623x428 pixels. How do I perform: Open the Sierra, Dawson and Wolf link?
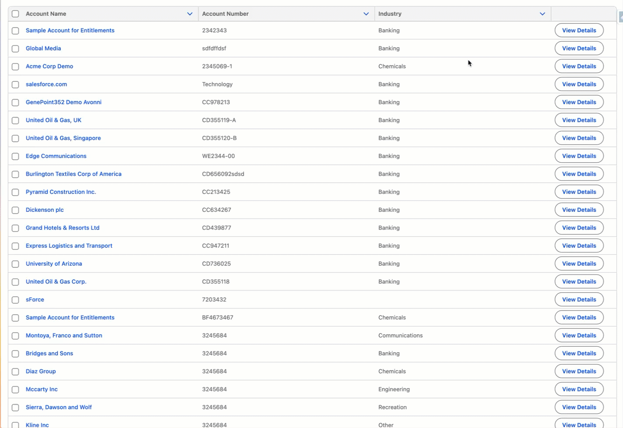pos(59,407)
